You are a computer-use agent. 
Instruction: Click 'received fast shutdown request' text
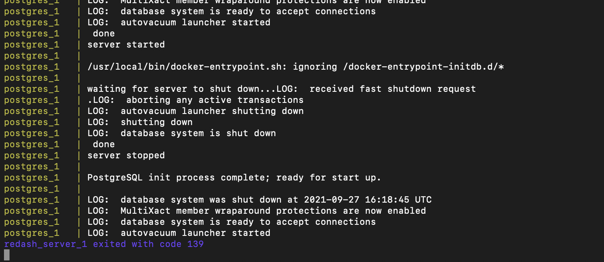(x=393, y=89)
